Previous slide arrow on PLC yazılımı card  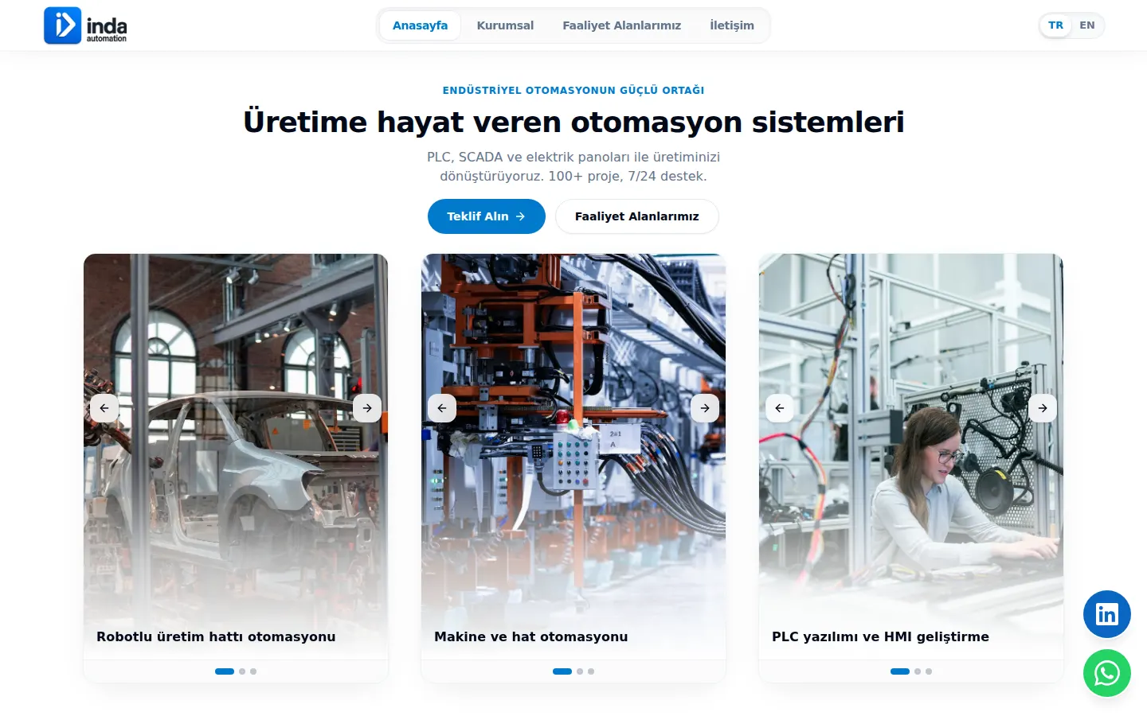(780, 408)
